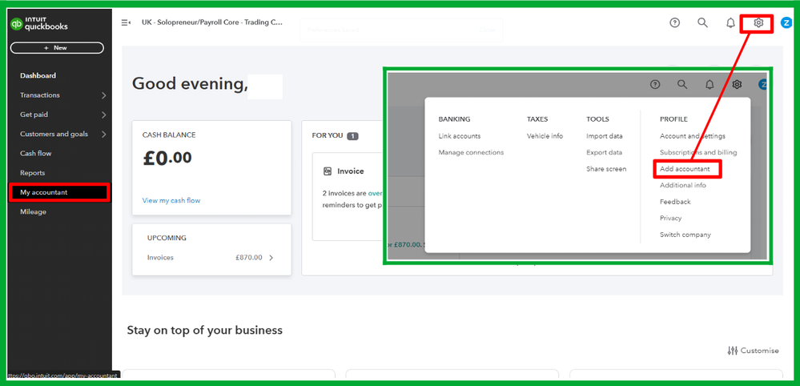This screenshot has height=386, width=800.
Task: Click bell icon inside the inset screenshot
Action: 710,85
